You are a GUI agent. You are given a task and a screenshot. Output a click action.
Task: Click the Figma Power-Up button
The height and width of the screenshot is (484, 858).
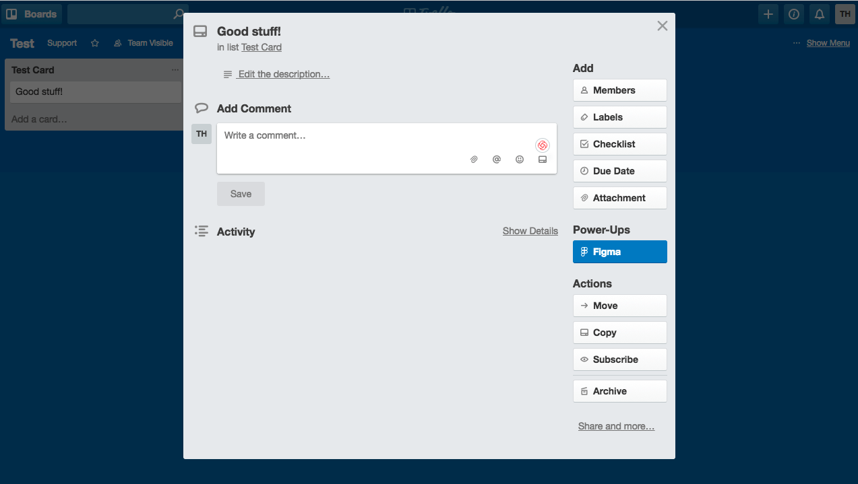click(x=619, y=252)
